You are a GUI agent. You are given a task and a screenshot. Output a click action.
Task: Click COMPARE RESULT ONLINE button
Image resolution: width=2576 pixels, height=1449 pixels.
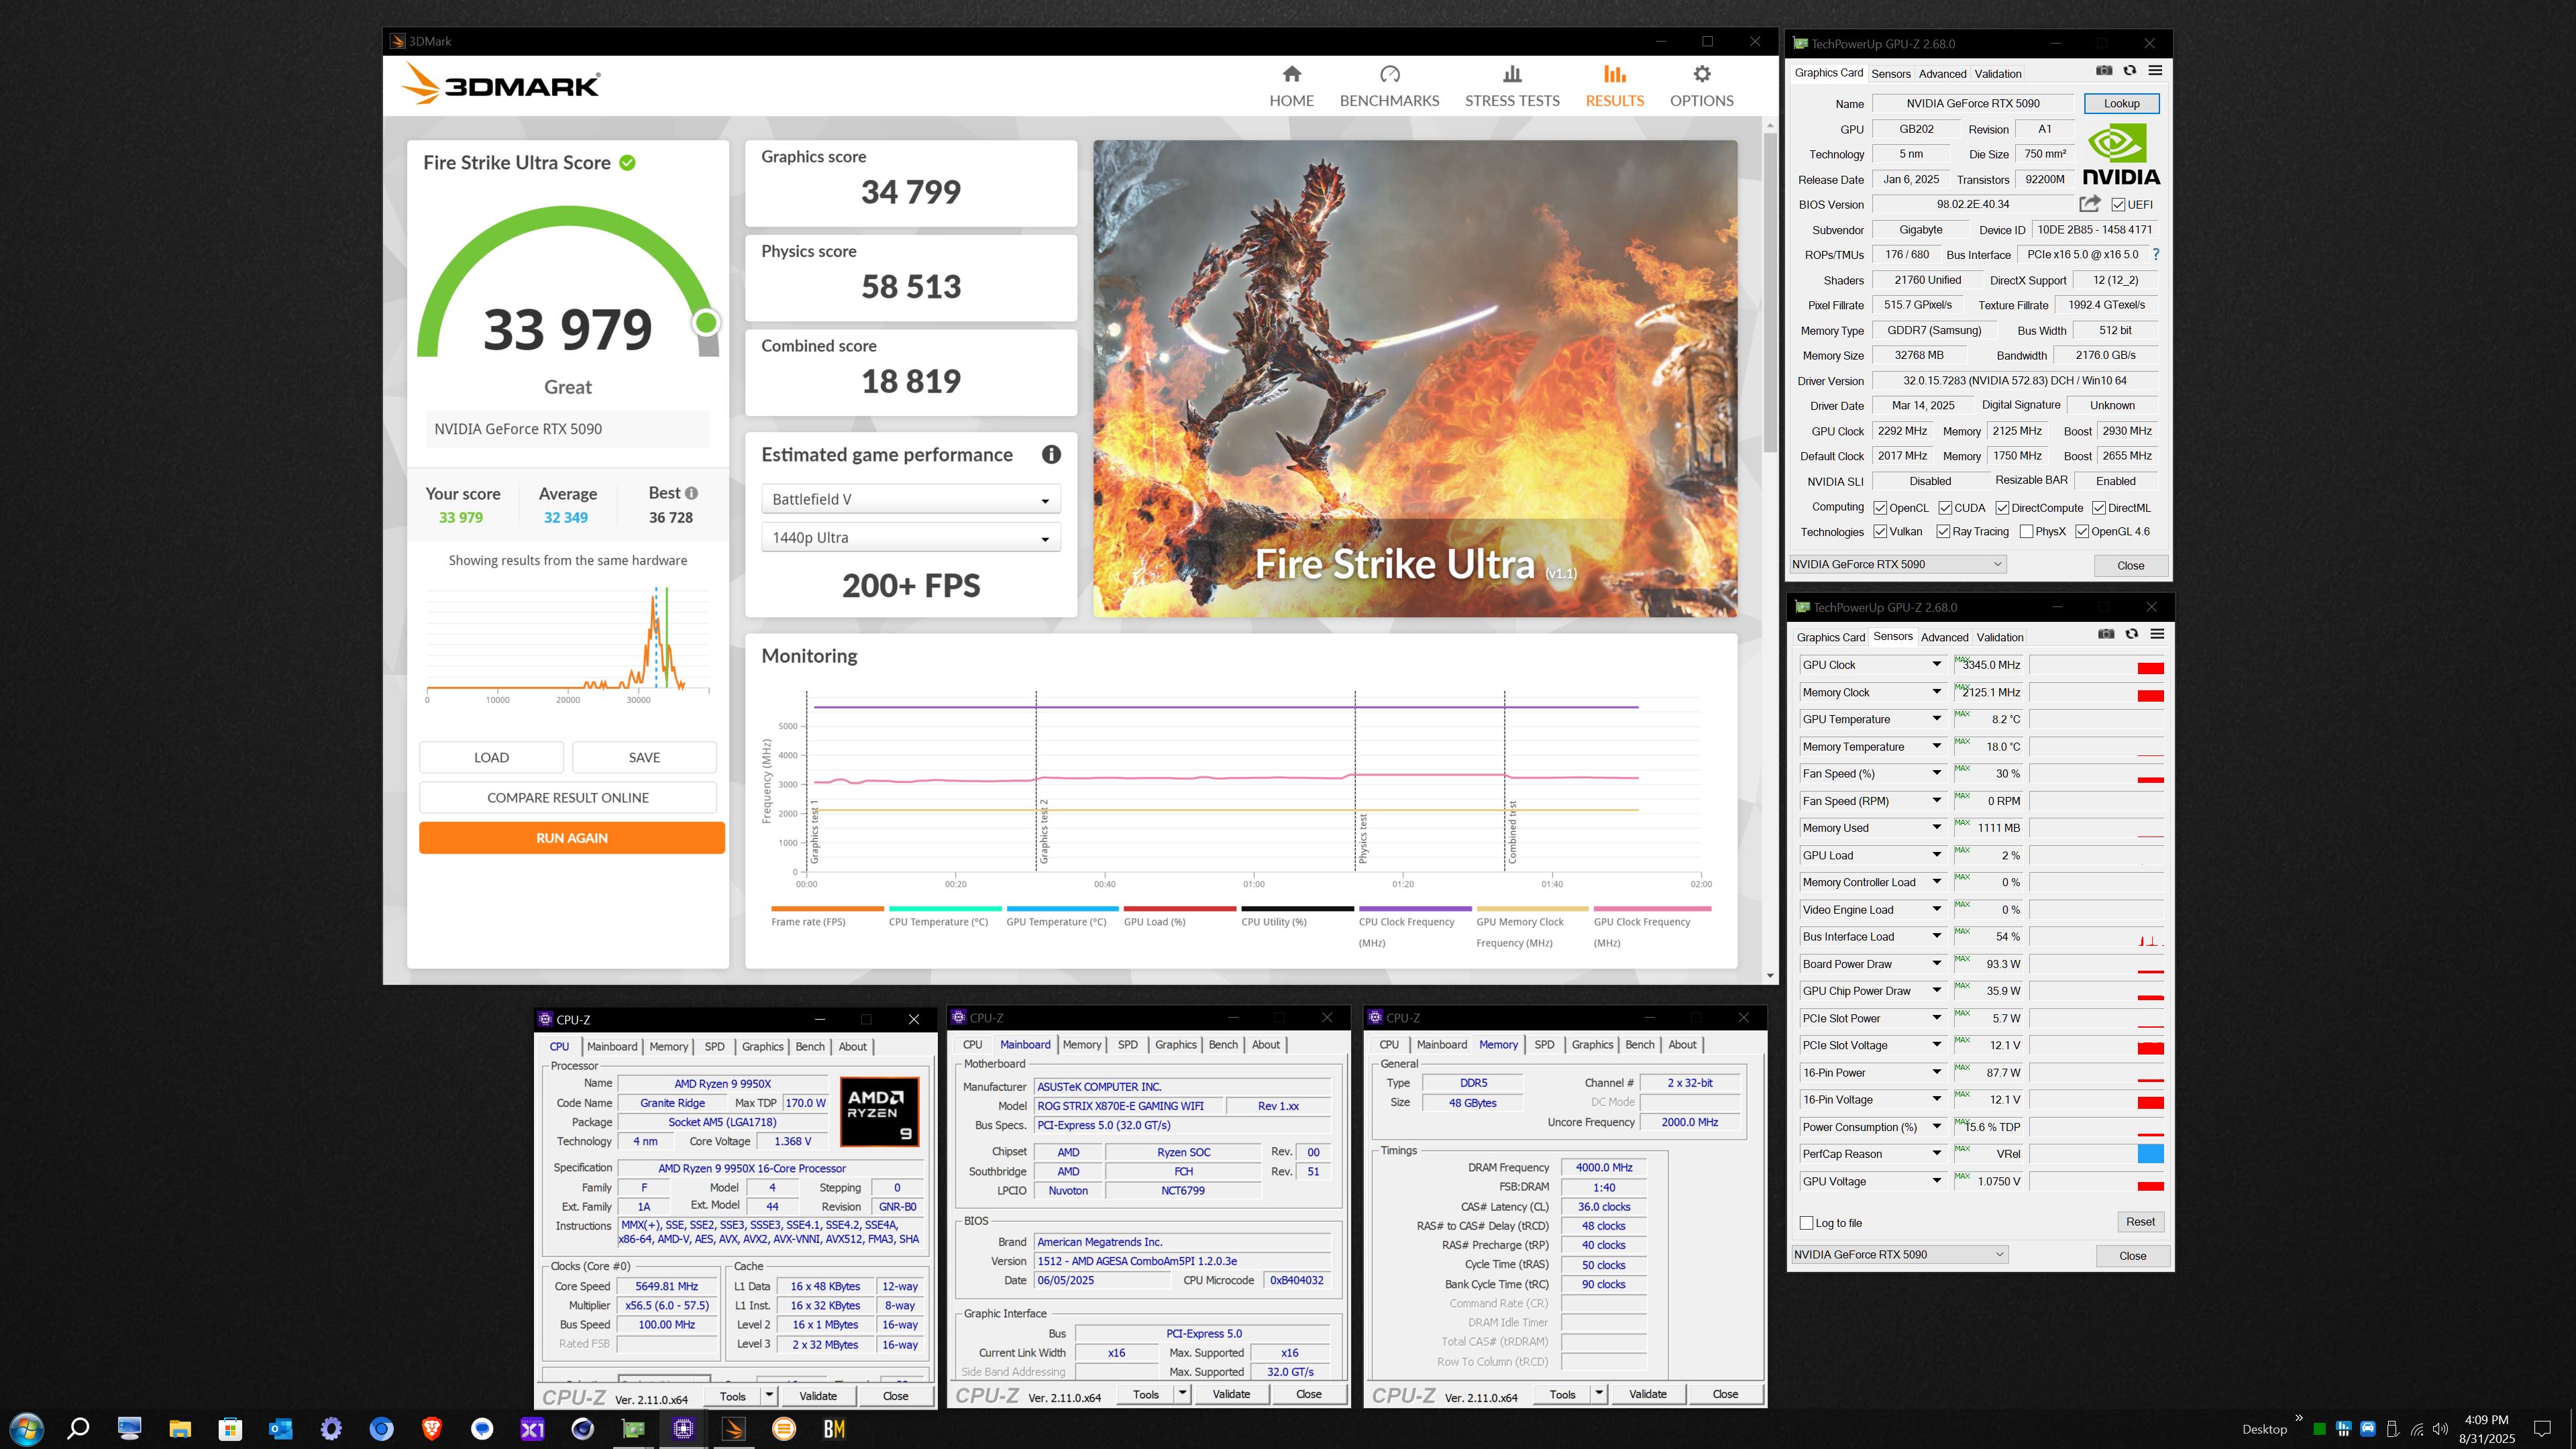click(x=568, y=798)
